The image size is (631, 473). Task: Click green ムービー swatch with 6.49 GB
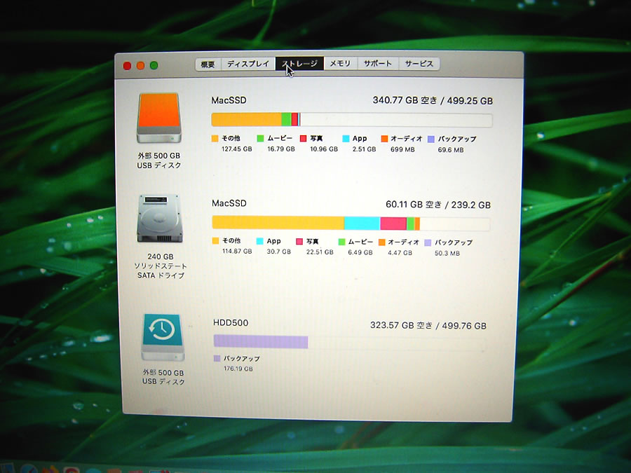(x=341, y=242)
